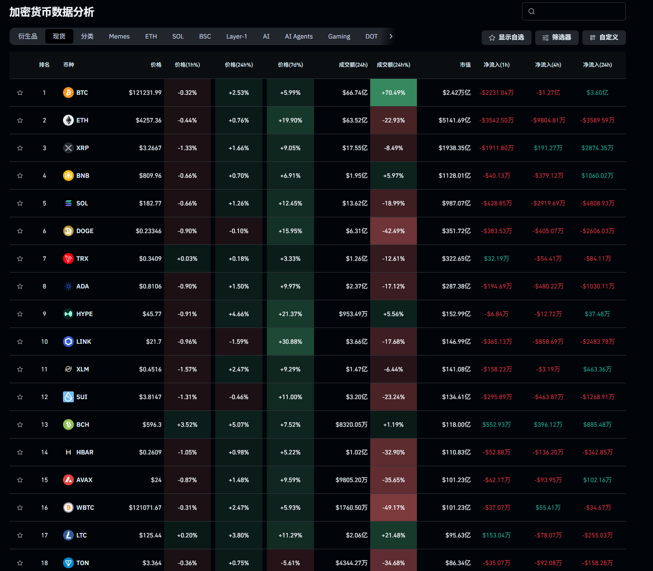Image resolution: width=653 pixels, height=571 pixels.
Task: Click the SOL coin logo
Action: (x=68, y=203)
